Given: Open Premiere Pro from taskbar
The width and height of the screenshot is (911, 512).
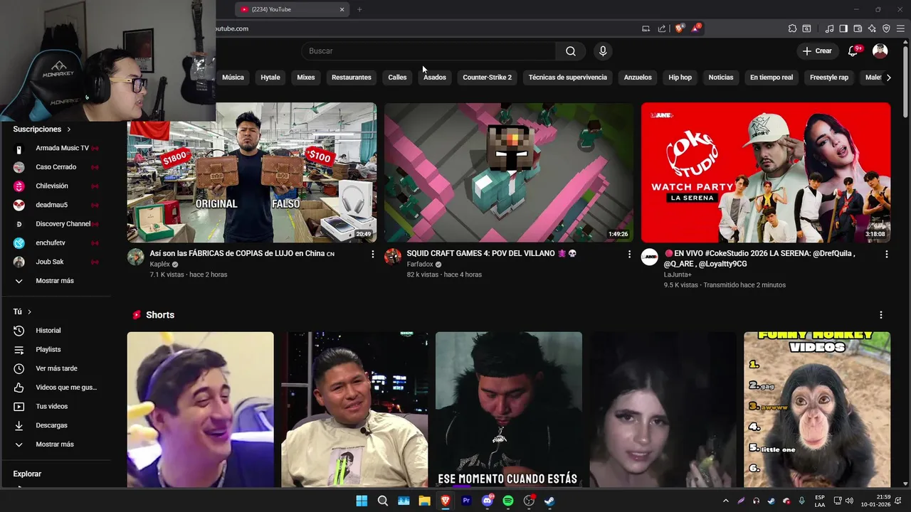Looking at the screenshot, I should coord(466,501).
